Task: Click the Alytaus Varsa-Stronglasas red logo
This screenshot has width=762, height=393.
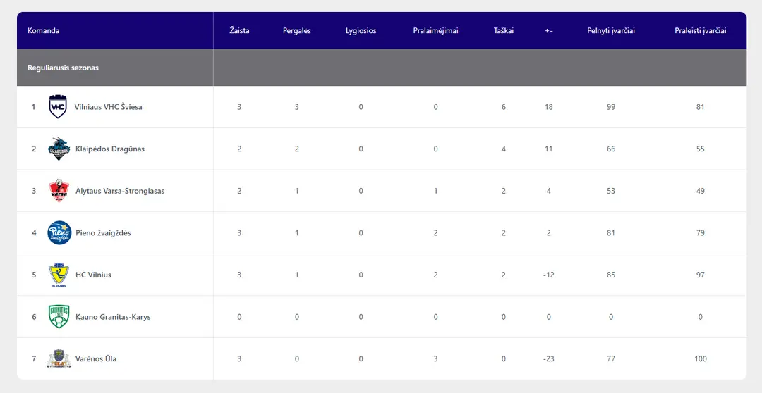Action: (x=59, y=191)
